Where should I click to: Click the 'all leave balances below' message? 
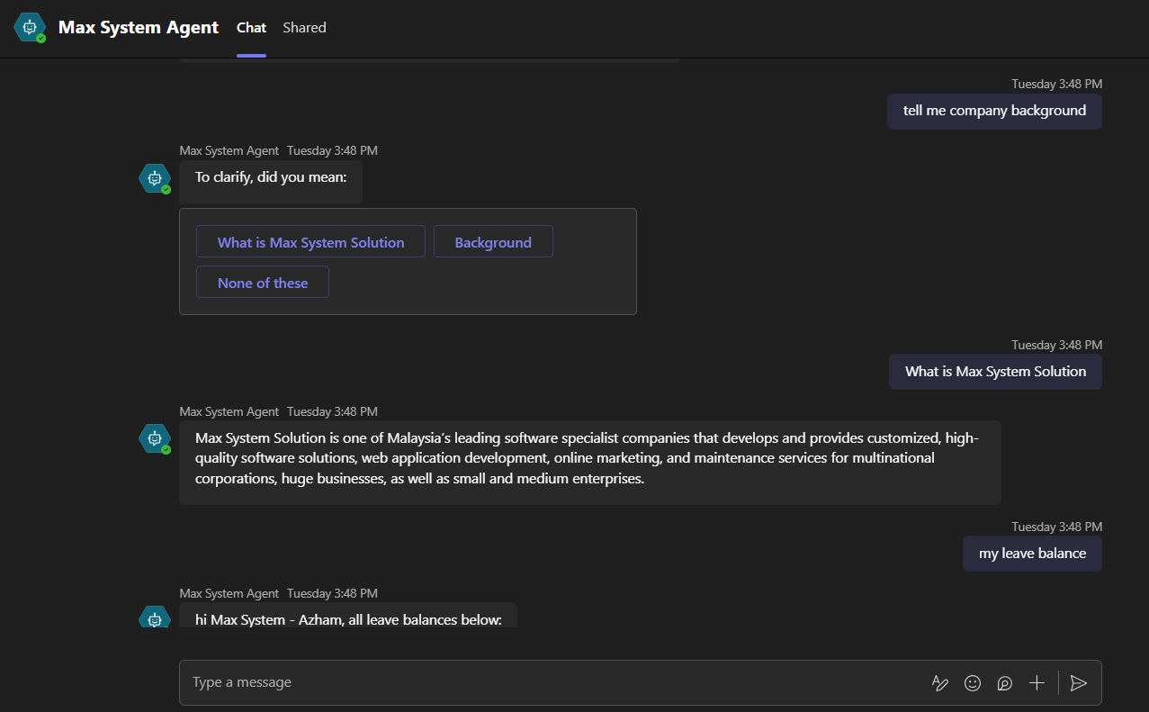pos(348,615)
